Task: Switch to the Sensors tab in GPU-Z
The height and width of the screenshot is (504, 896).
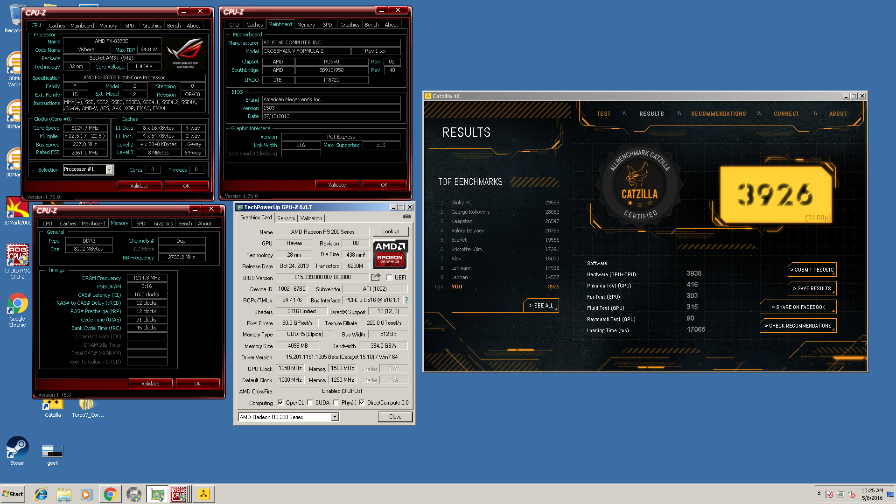Action: click(286, 218)
